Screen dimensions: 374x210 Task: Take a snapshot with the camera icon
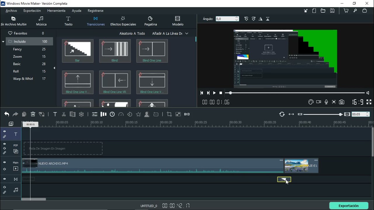click(x=342, y=102)
